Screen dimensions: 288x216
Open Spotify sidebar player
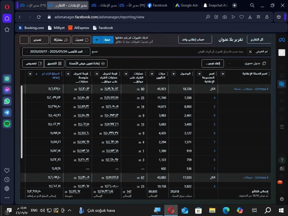[7, 123]
